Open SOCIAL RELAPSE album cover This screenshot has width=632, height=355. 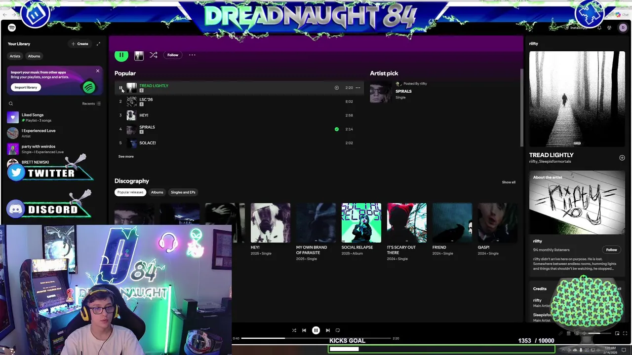pos(361,223)
